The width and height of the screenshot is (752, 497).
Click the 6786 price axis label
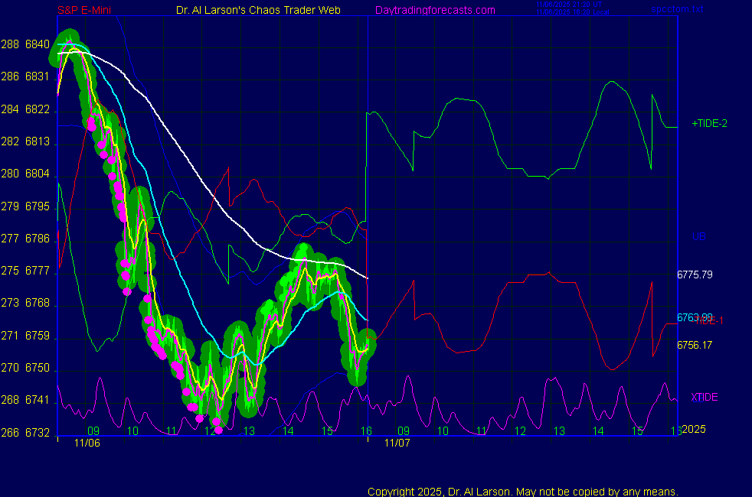click(x=37, y=239)
